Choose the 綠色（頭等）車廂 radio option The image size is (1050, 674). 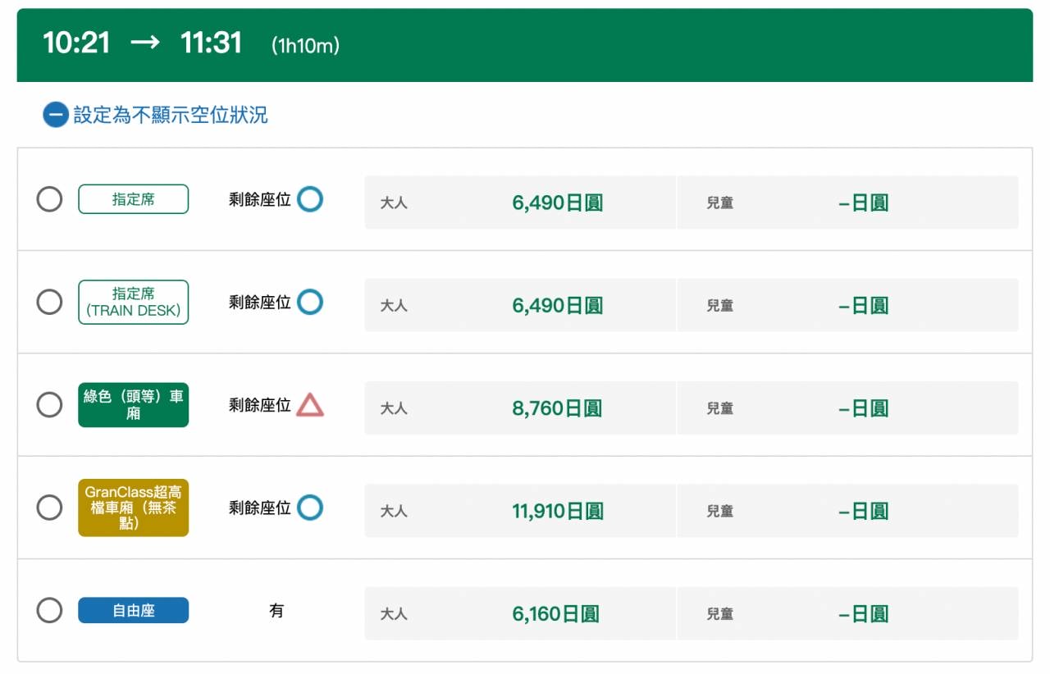pos(50,405)
